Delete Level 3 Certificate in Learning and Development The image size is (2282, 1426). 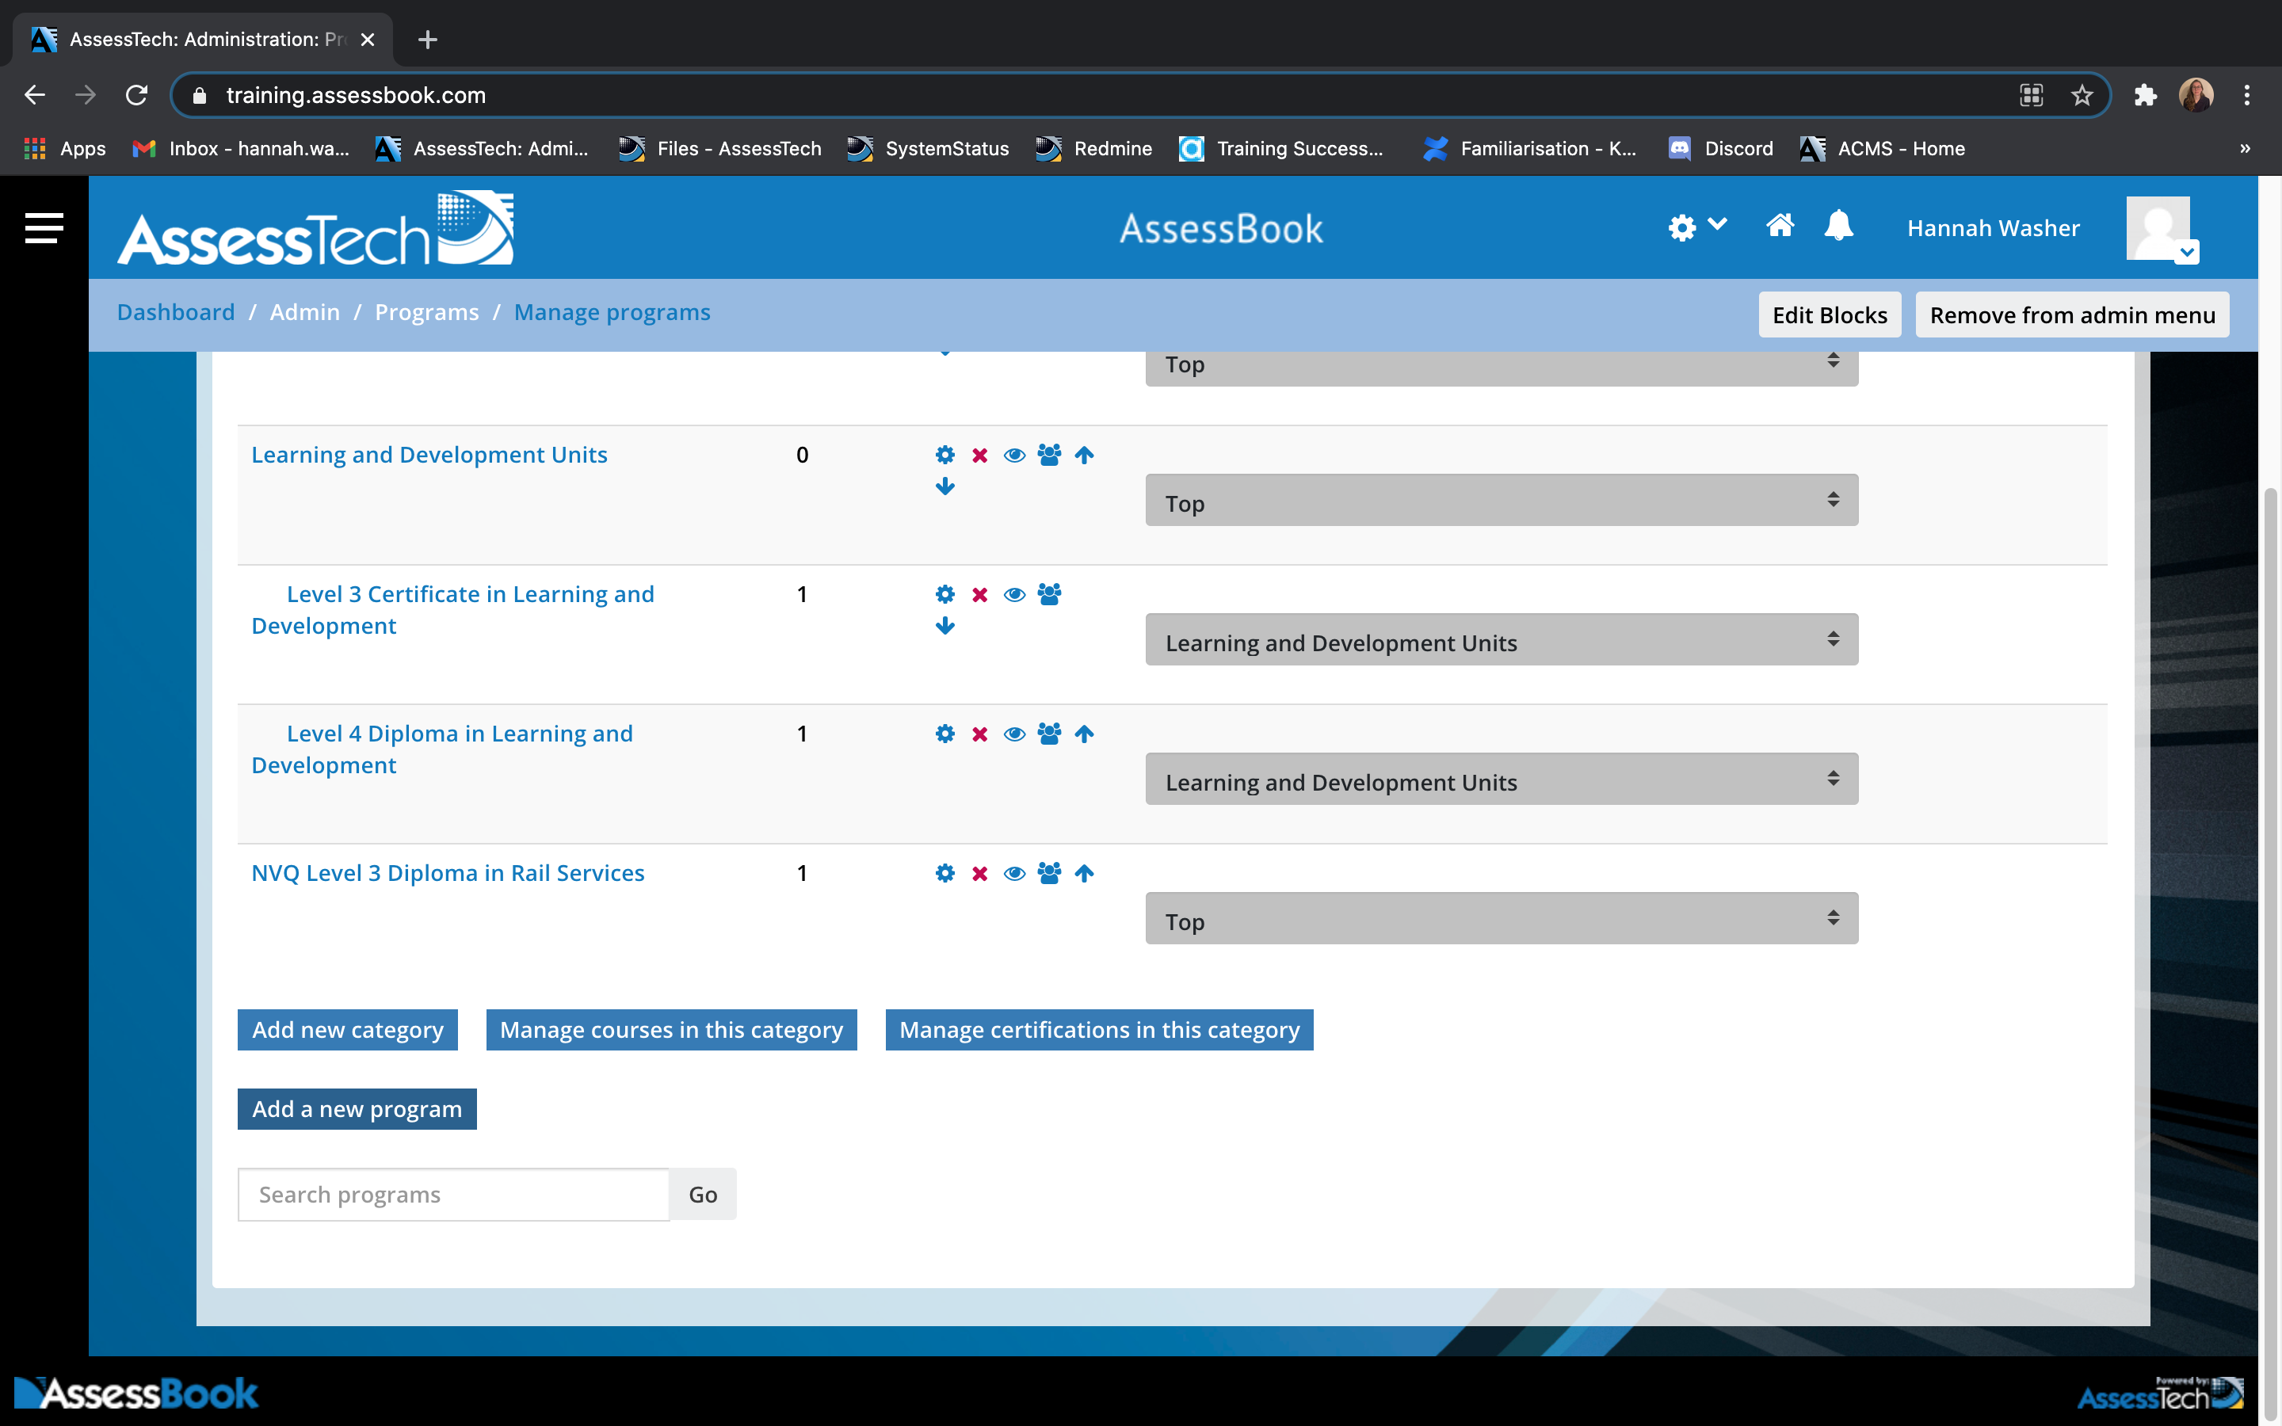click(x=979, y=595)
